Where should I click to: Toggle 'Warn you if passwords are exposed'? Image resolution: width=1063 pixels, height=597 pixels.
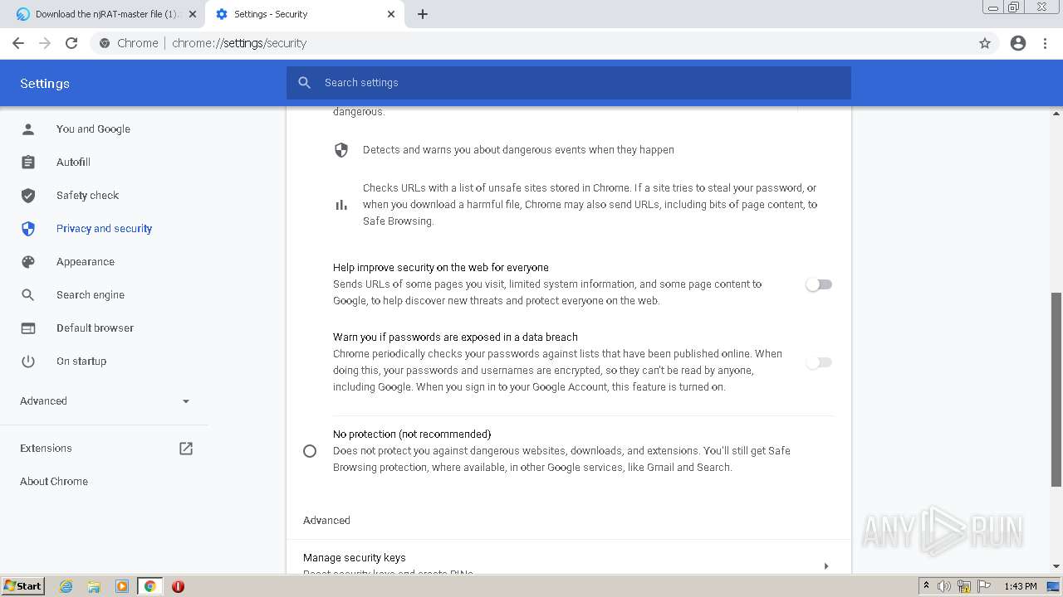pos(819,362)
